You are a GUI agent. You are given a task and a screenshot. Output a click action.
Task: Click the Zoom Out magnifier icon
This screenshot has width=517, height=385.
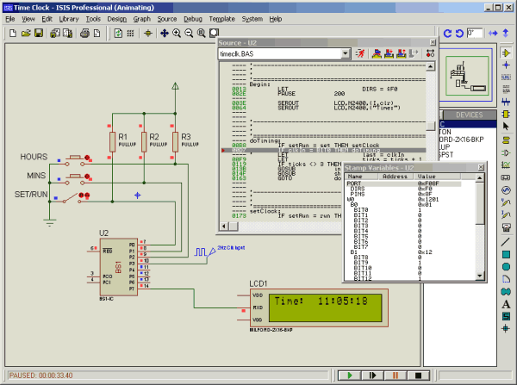[188, 34]
